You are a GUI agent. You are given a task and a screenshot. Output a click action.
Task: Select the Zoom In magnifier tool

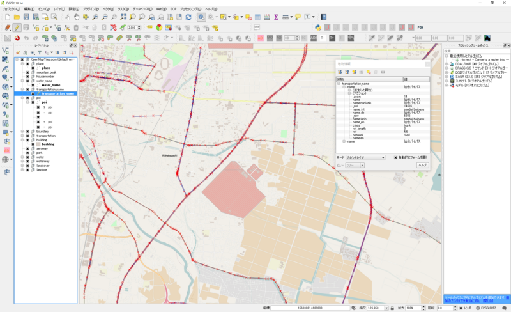(95, 17)
